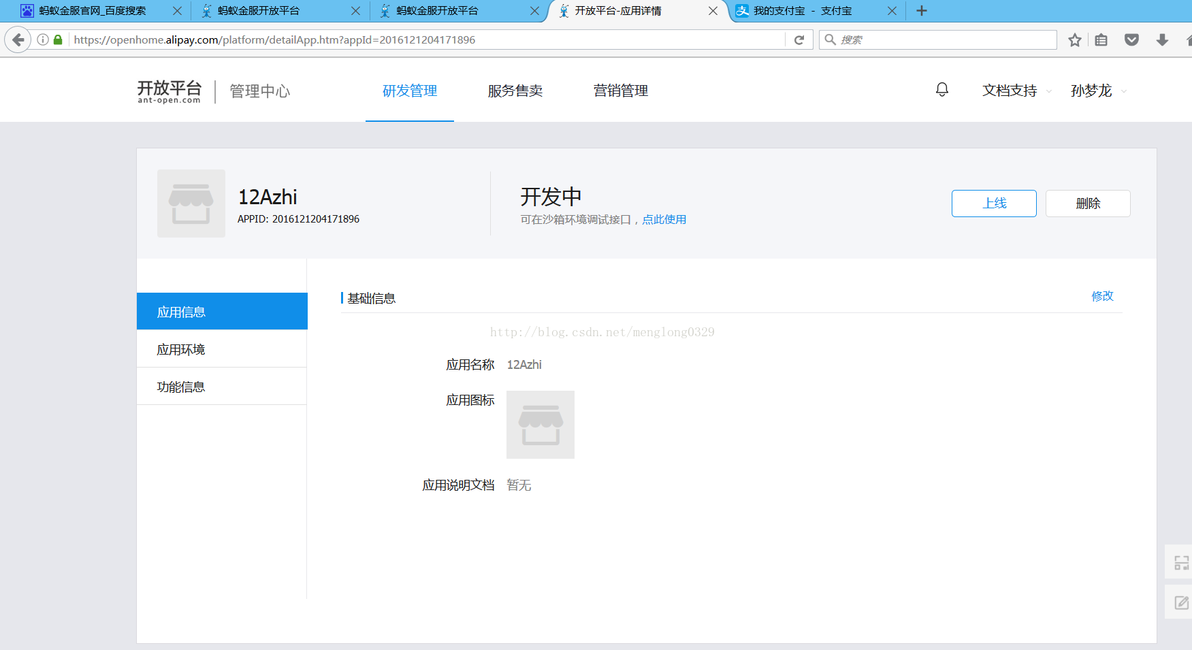Screen dimensions: 1192x650
Task: Click the Pocket save icon
Action: click(1131, 39)
